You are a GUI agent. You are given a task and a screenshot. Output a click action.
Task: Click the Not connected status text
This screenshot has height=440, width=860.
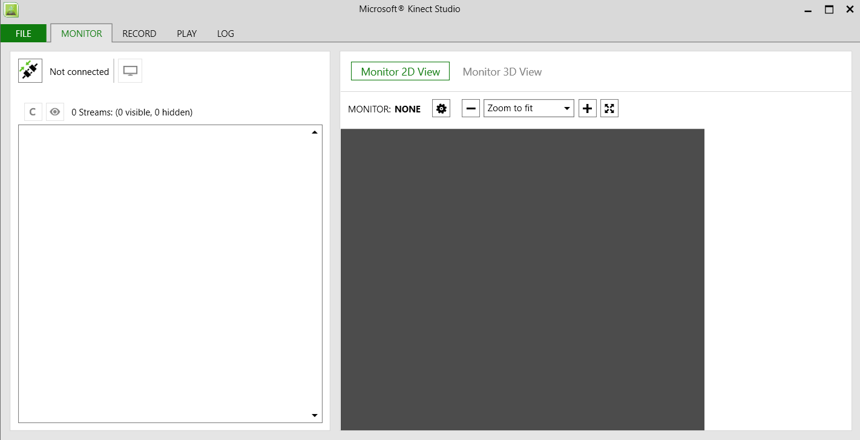pyautogui.click(x=79, y=71)
